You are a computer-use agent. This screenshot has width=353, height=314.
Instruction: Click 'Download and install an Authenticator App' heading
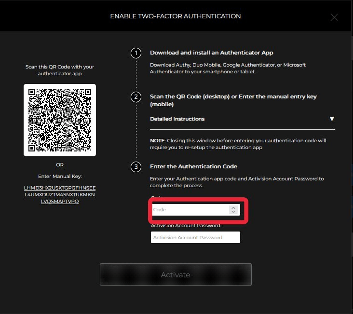pos(212,53)
